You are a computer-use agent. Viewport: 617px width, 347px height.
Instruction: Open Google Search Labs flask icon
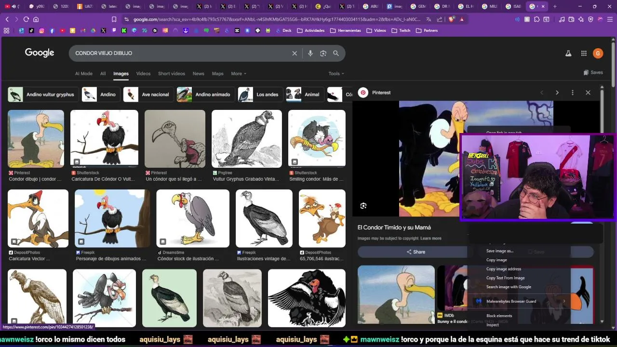pos(568,53)
